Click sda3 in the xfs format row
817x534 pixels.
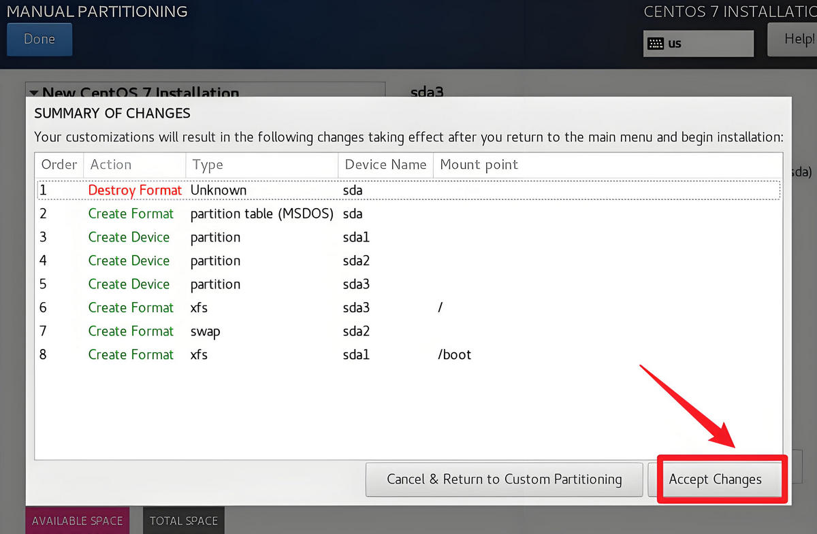[356, 307]
